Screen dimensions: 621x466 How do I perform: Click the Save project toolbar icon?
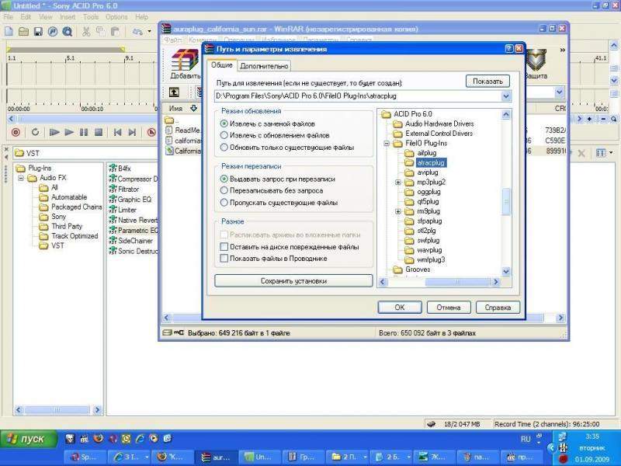click(38, 32)
